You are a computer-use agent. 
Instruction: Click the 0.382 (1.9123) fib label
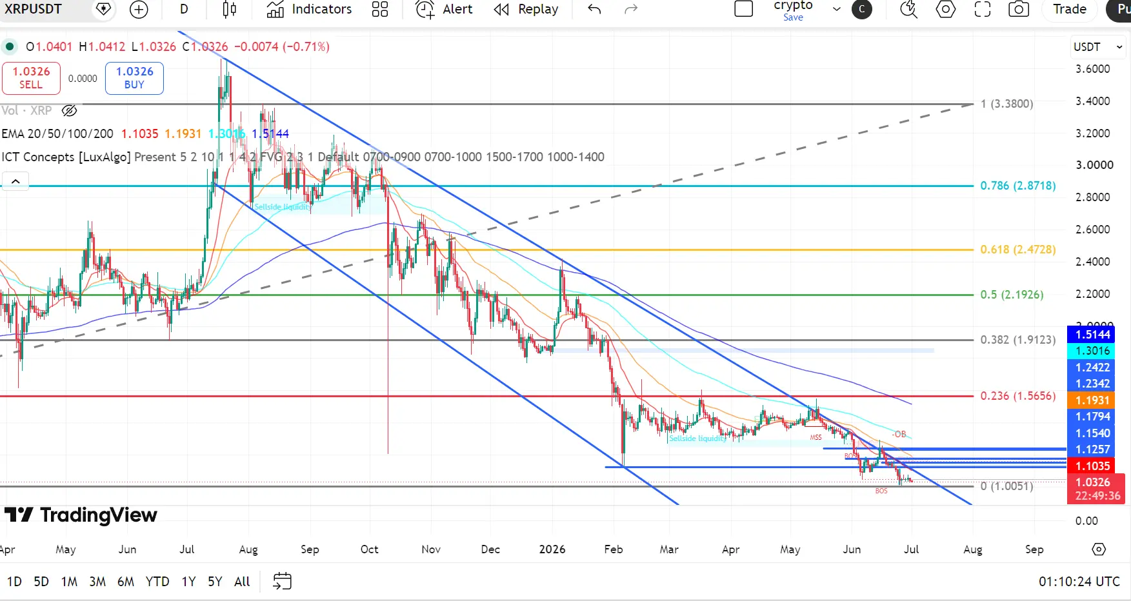pos(1018,340)
